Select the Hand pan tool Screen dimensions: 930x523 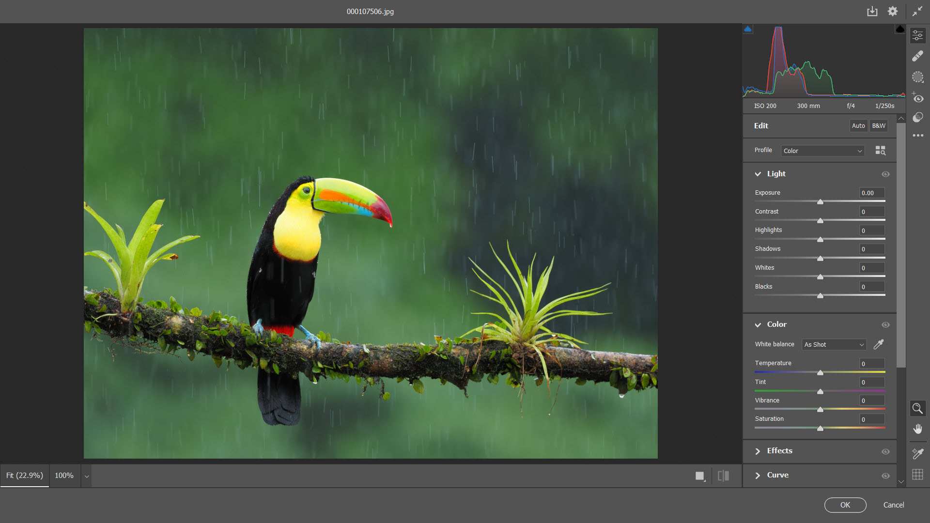coord(917,429)
